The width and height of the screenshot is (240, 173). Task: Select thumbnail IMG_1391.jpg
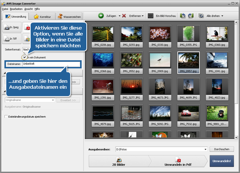tap(103, 89)
